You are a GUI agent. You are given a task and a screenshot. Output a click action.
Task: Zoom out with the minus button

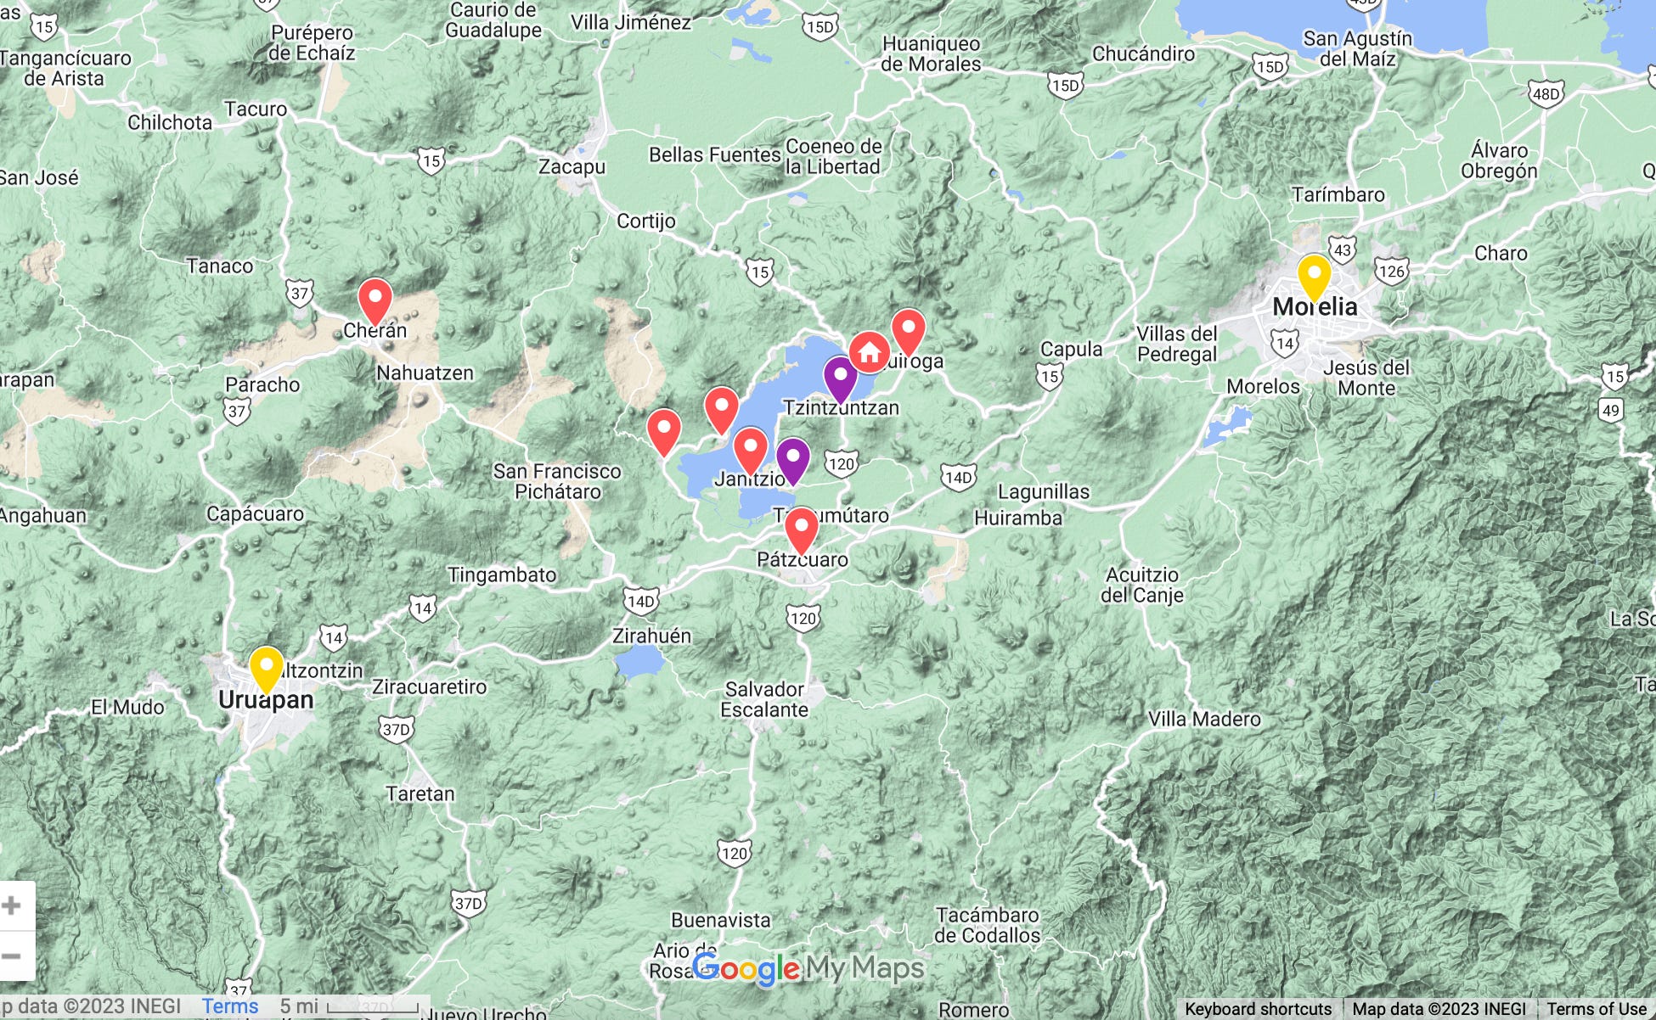(x=12, y=956)
